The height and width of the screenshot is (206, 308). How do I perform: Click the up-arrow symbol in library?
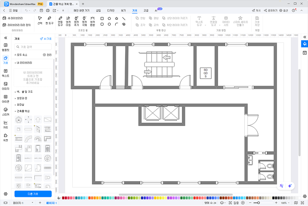click(38, 120)
